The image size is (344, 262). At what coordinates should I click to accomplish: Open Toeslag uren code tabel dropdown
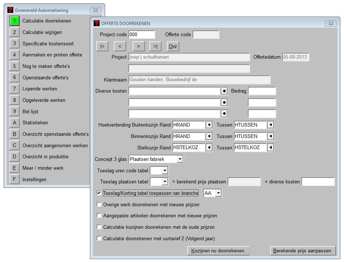[x=165, y=170]
